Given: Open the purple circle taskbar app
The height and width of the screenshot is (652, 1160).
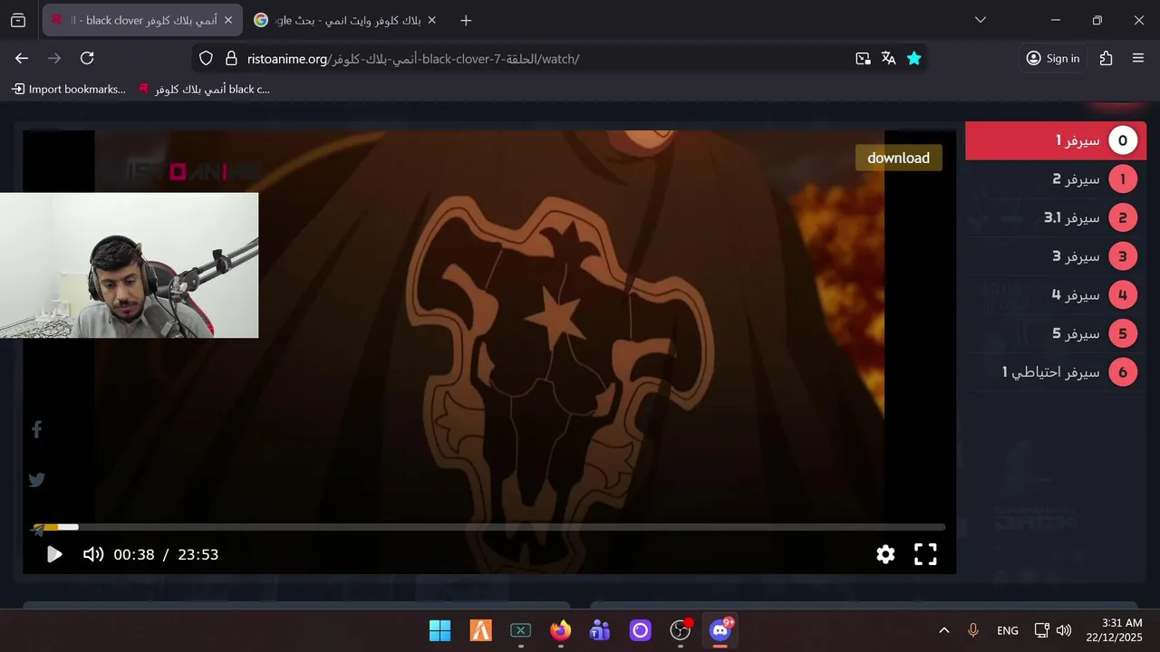Looking at the screenshot, I should click(641, 630).
